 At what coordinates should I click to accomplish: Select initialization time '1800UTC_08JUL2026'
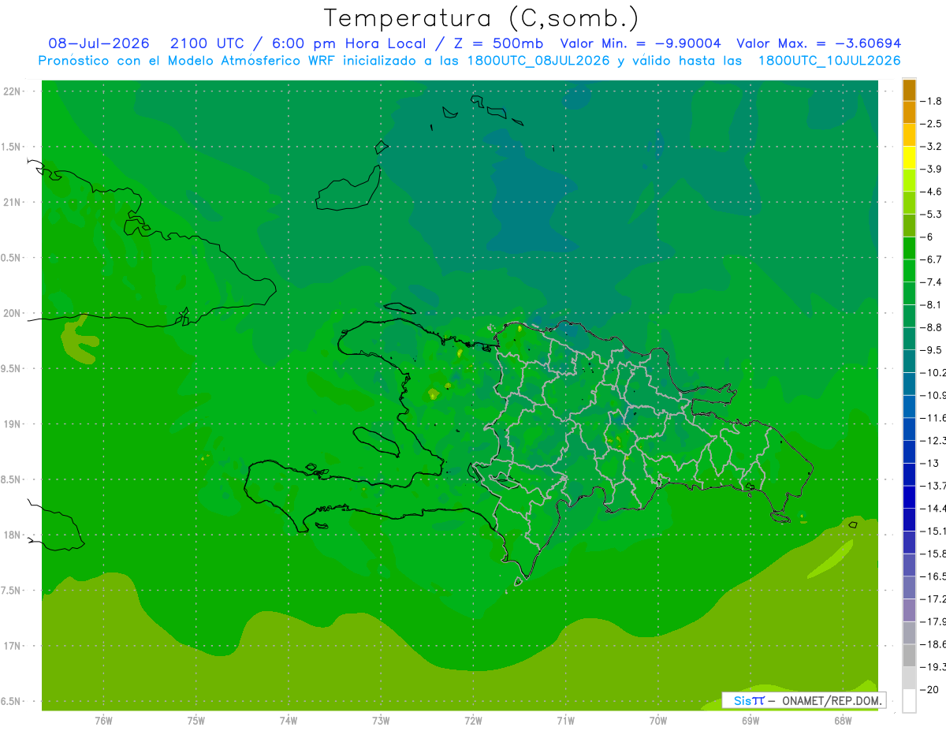[x=538, y=61]
